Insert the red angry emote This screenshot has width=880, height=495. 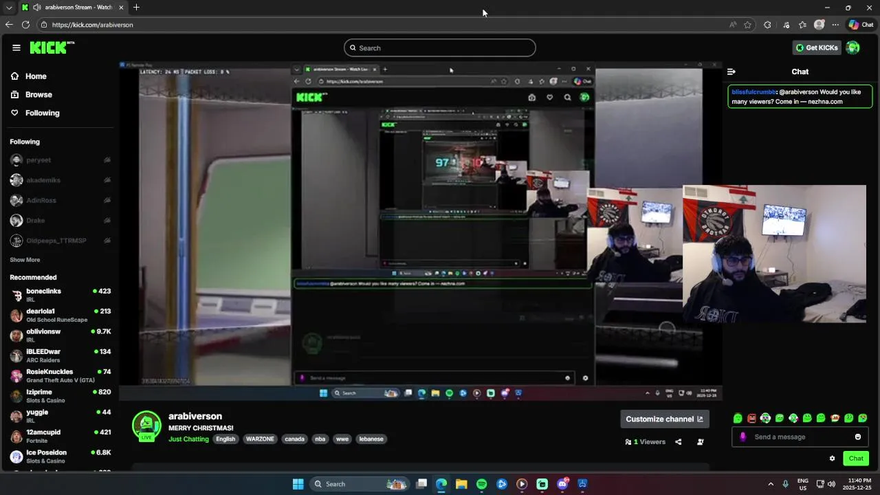pyautogui.click(x=751, y=418)
